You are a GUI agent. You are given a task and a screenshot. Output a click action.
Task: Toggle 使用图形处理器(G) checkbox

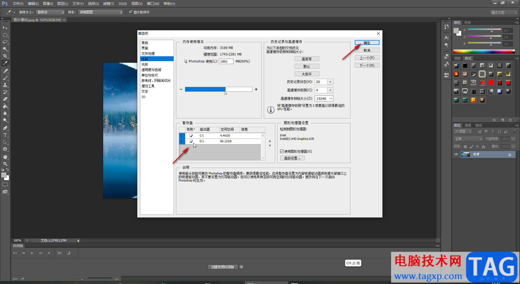pyautogui.click(x=282, y=151)
